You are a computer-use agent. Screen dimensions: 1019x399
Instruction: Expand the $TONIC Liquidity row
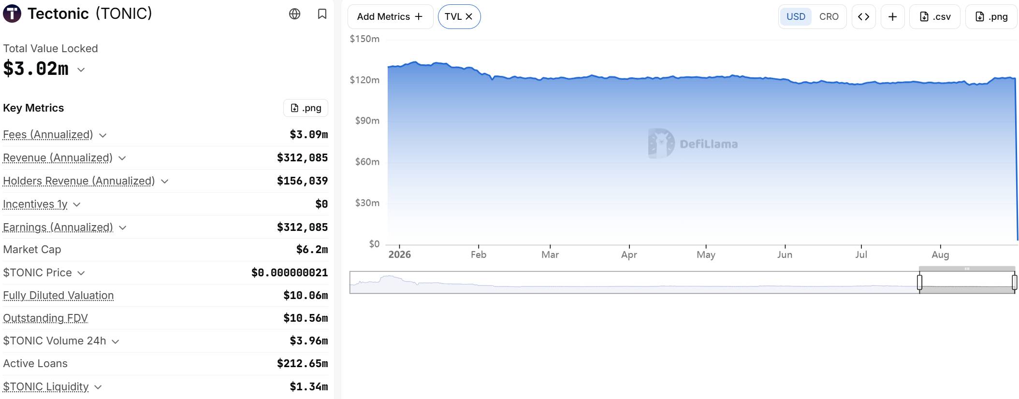[98, 387]
